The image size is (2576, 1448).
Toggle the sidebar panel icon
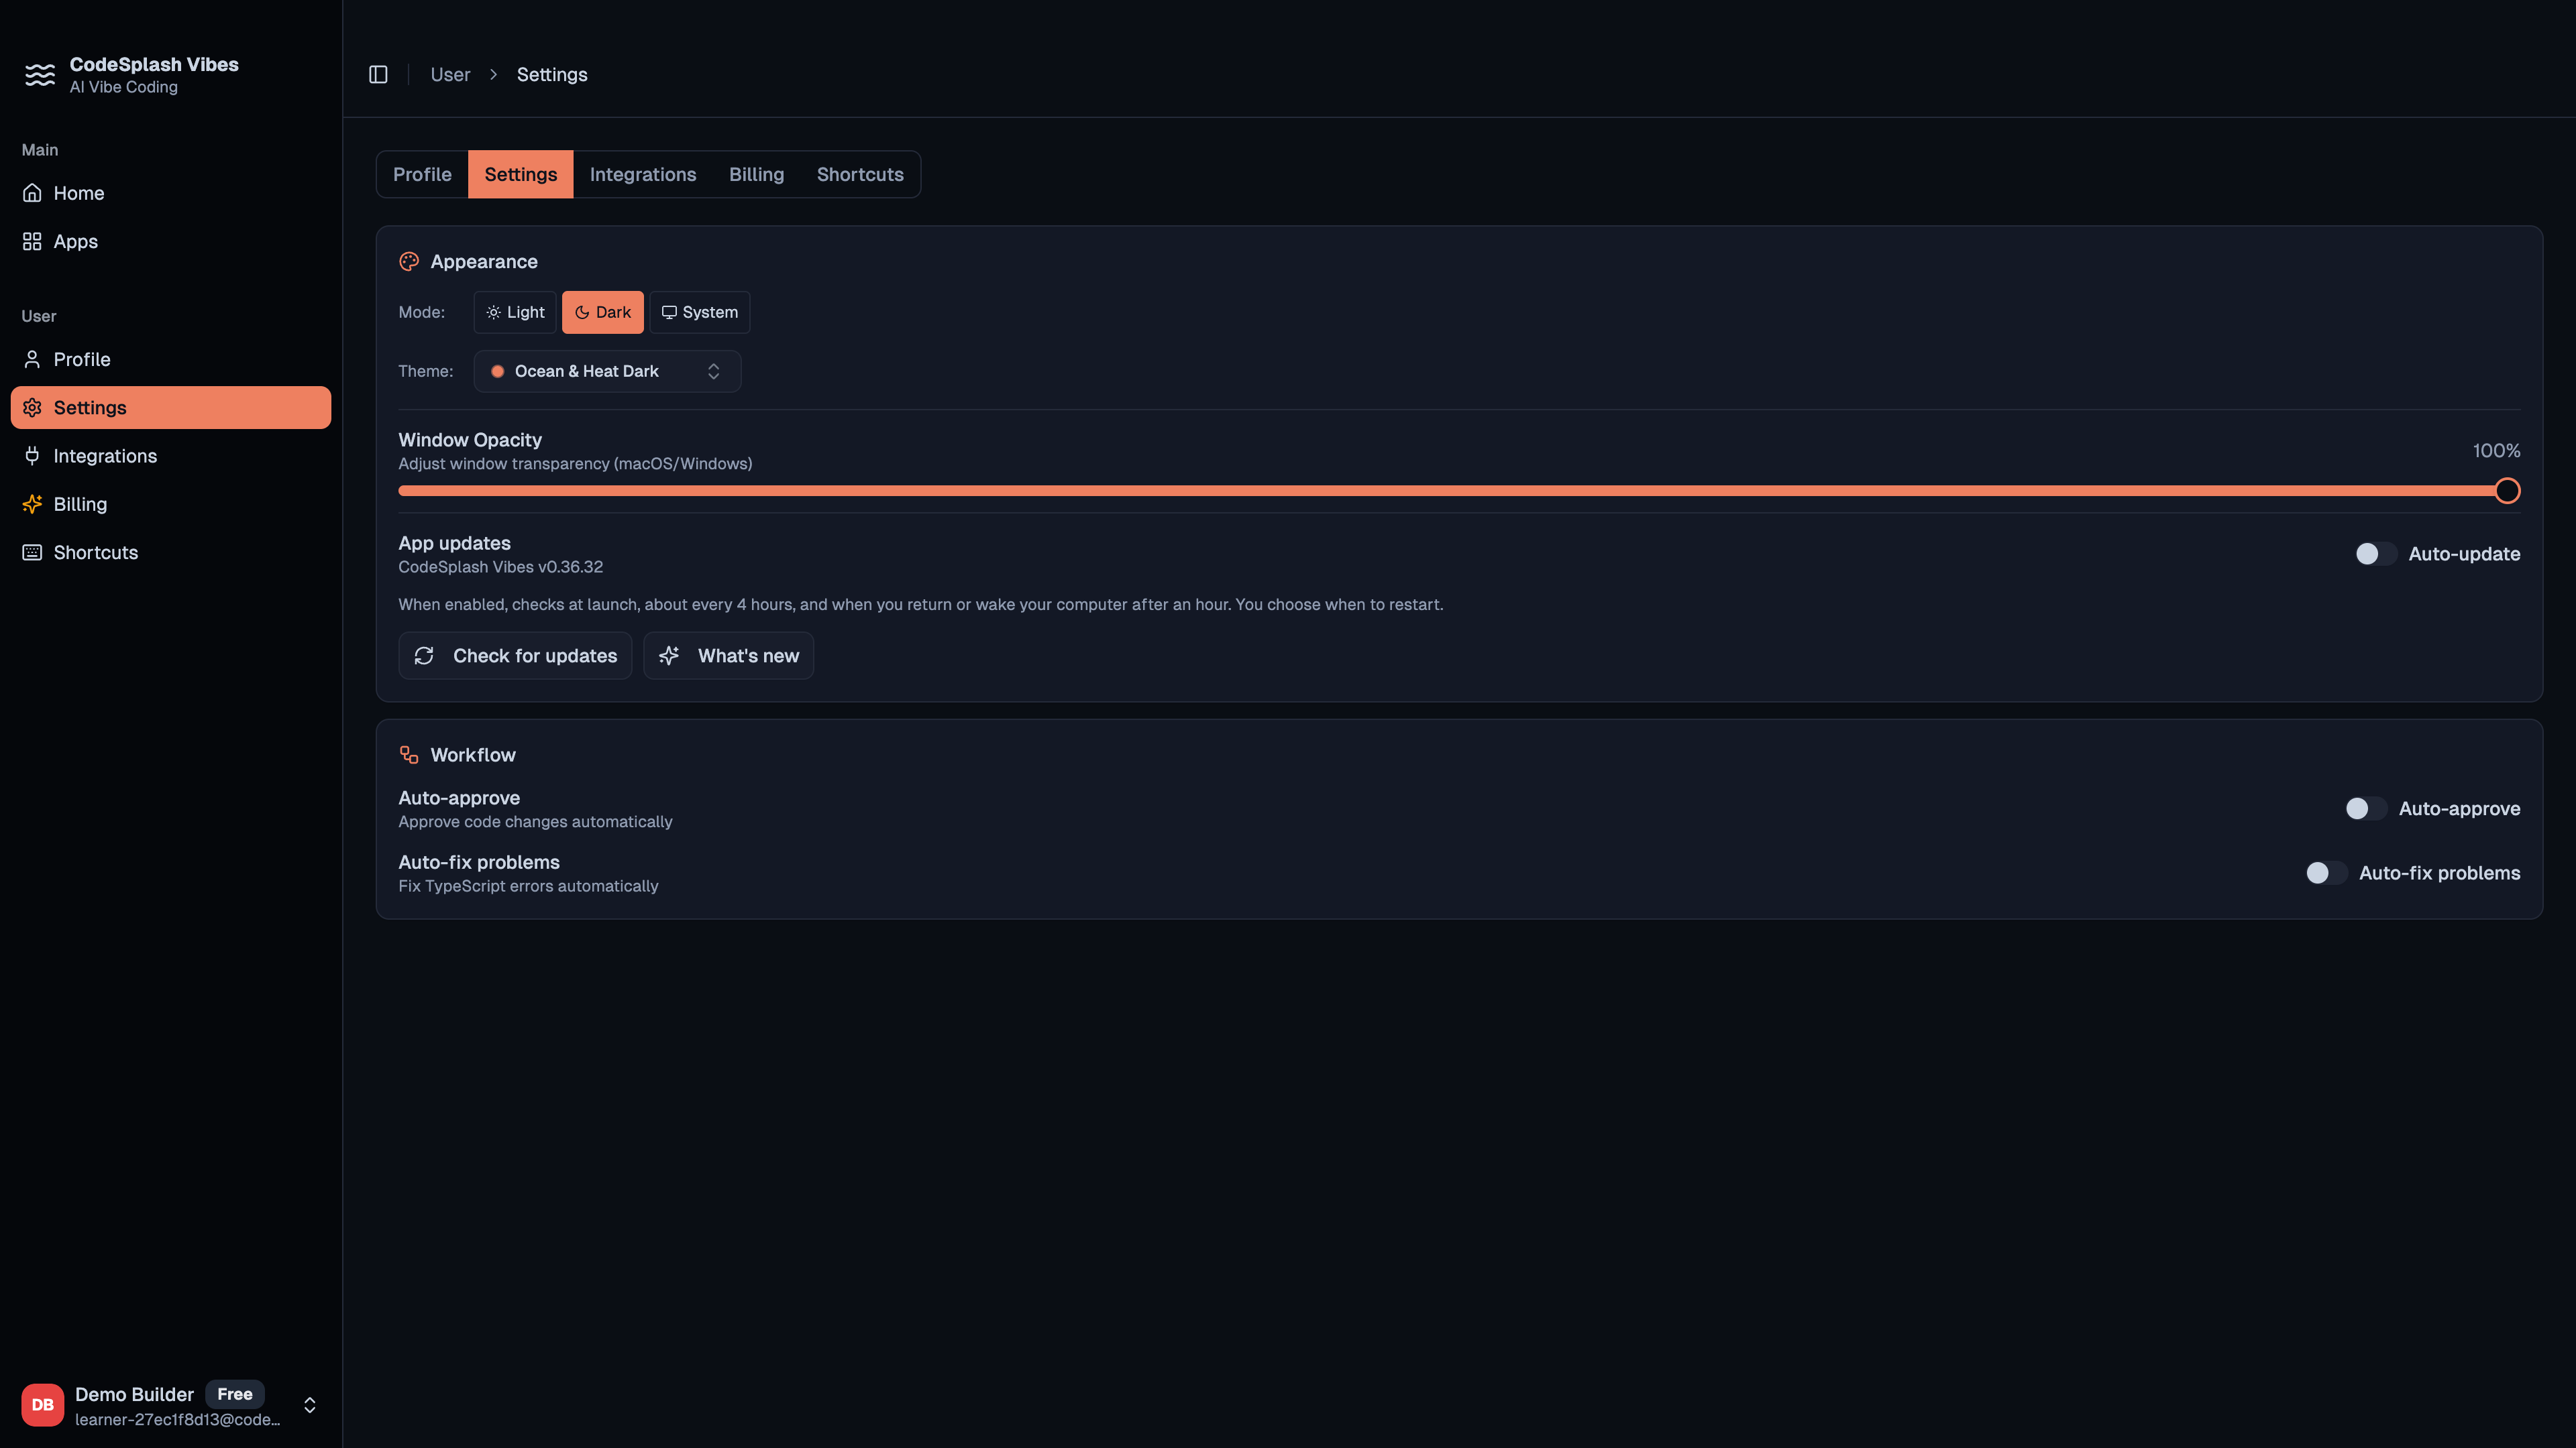coord(378,75)
